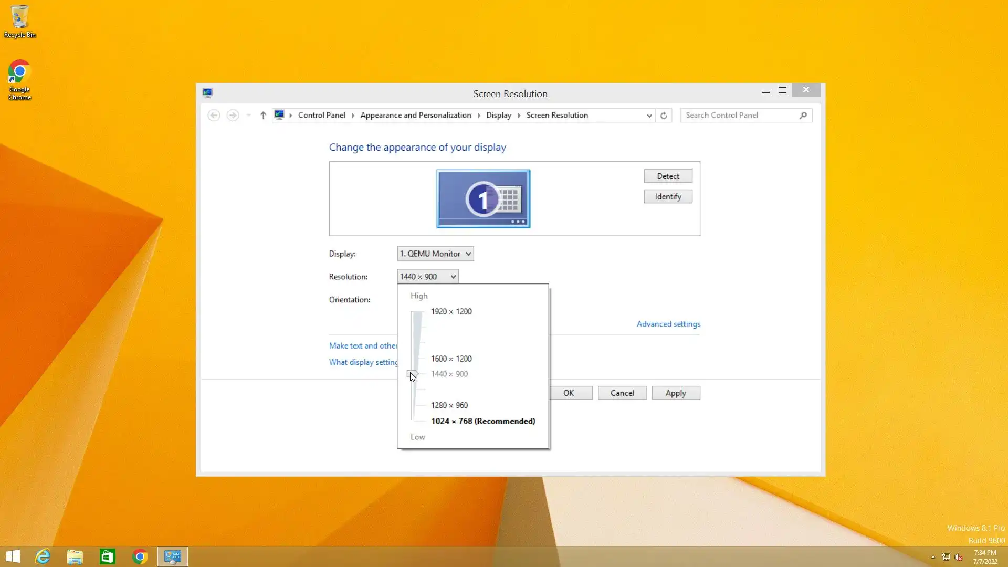This screenshot has height=567, width=1008.
Task: Click the up arrow navigation icon
Action: click(263, 115)
